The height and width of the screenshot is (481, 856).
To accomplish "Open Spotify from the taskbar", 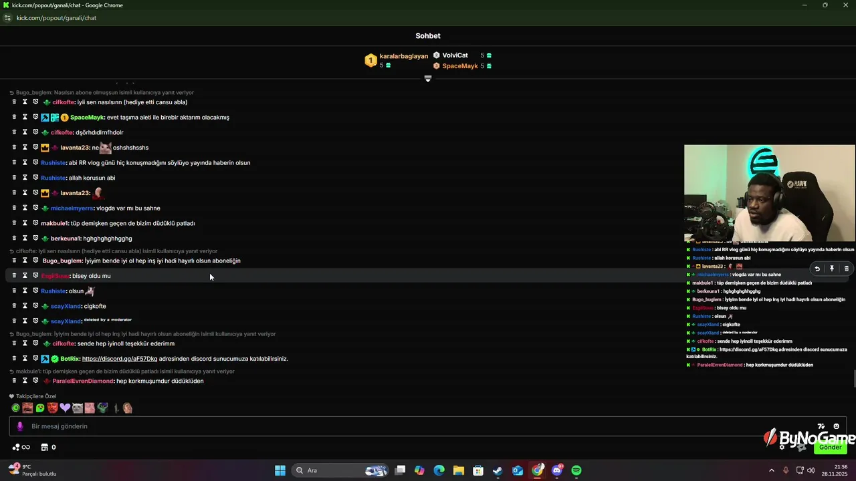I will pyautogui.click(x=576, y=470).
